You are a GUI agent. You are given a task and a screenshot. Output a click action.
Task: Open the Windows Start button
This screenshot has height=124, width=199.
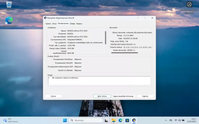(65, 120)
